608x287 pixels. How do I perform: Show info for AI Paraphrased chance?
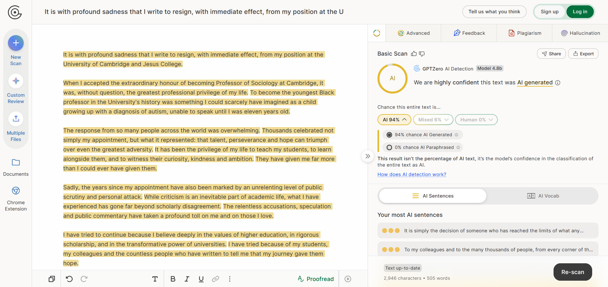[x=458, y=147]
